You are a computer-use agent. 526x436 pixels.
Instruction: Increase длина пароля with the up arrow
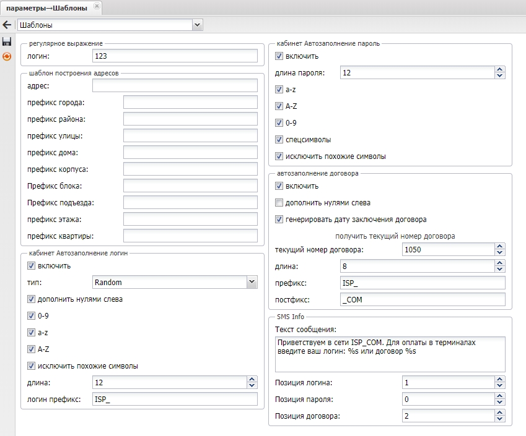tap(500, 69)
